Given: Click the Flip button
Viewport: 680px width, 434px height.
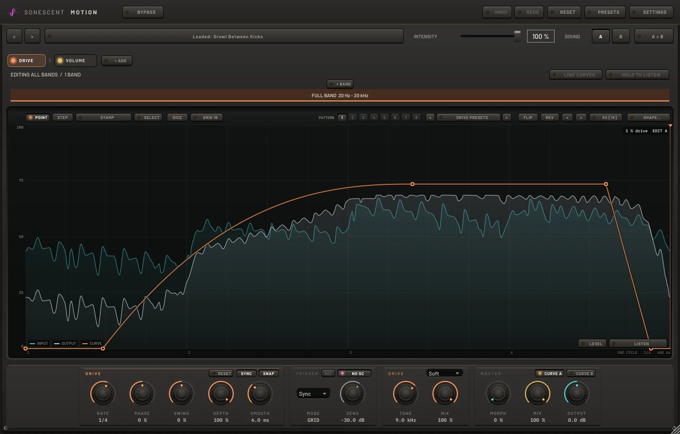Looking at the screenshot, I should [528, 117].
